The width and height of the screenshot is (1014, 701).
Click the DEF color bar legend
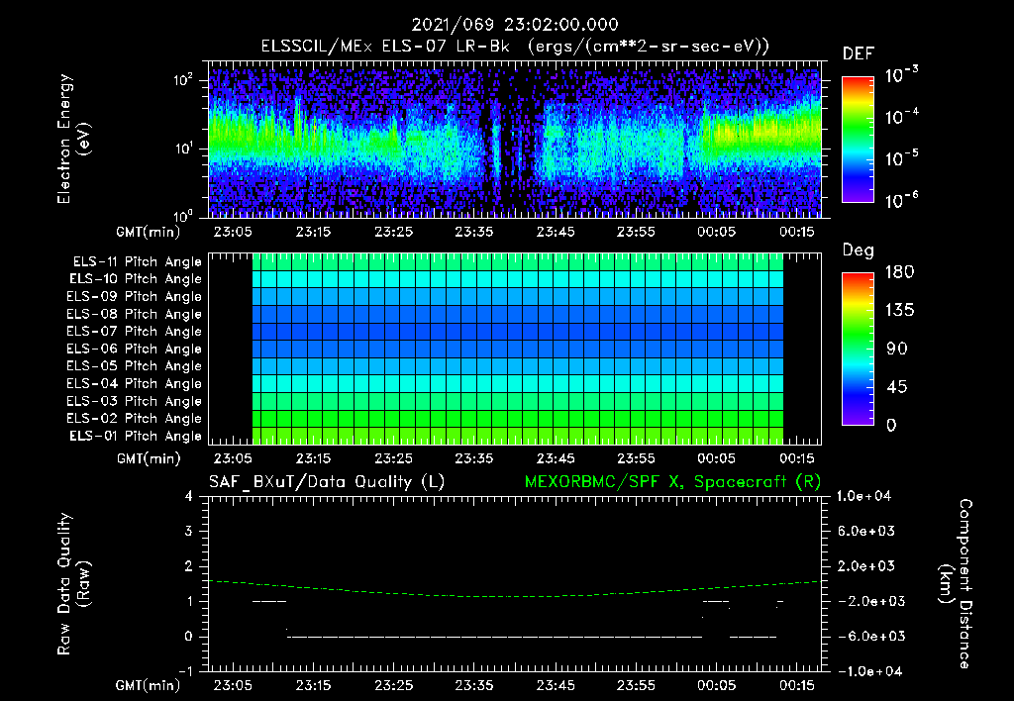pos(858,139)
